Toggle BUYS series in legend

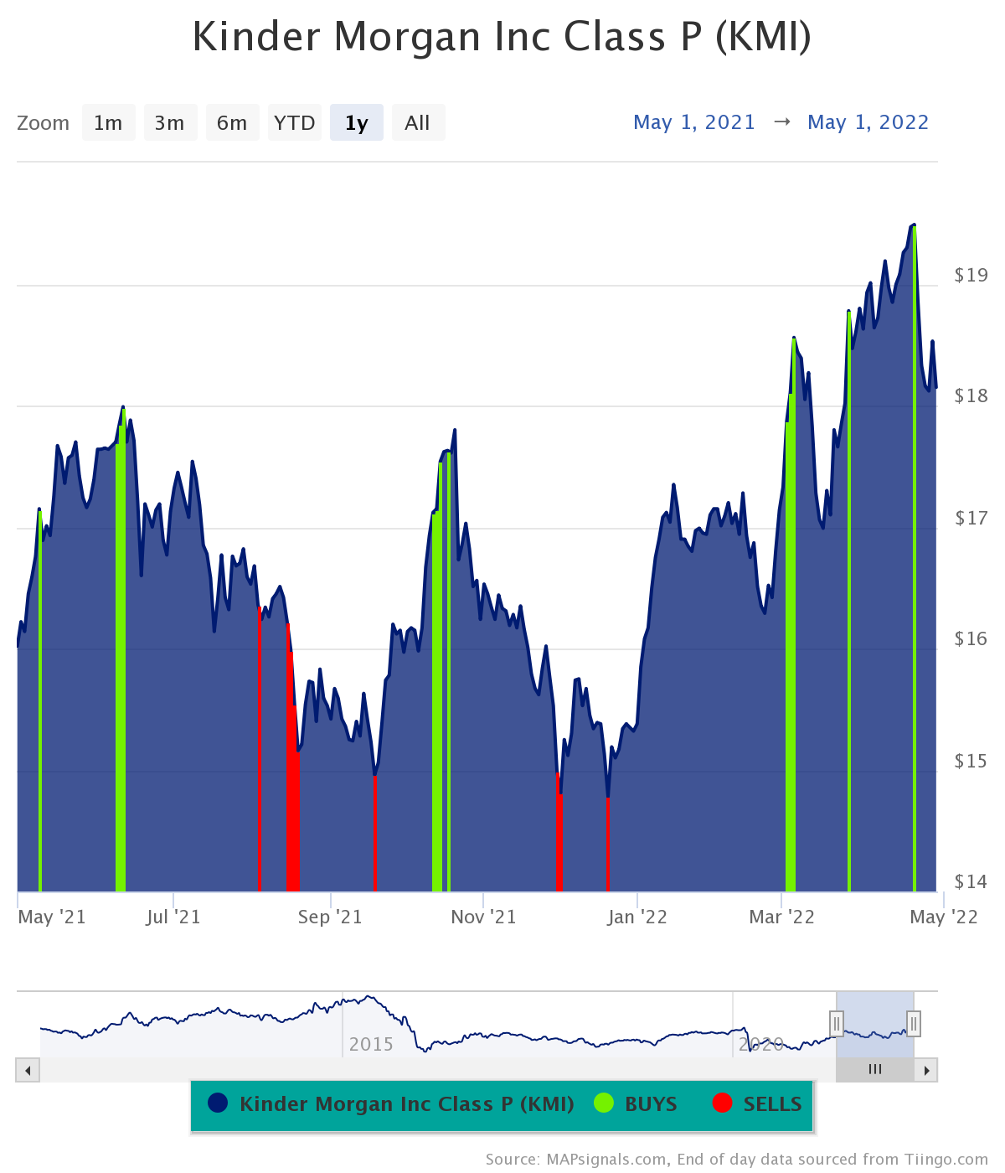[636, 1104]
